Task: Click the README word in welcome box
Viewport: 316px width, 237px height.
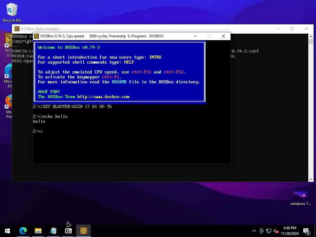Action: [119, 82]
